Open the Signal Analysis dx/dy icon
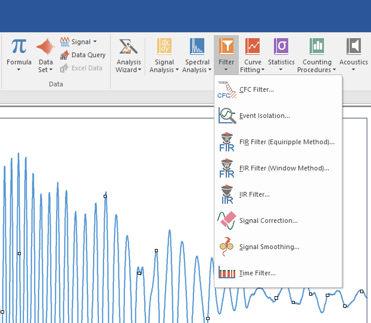Screen dimensions: 371x323 tap(164, 46)
